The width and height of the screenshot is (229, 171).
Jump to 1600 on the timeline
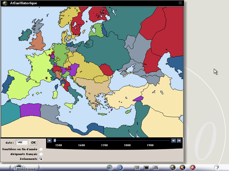pyautogui.click(x=82, y=145)
